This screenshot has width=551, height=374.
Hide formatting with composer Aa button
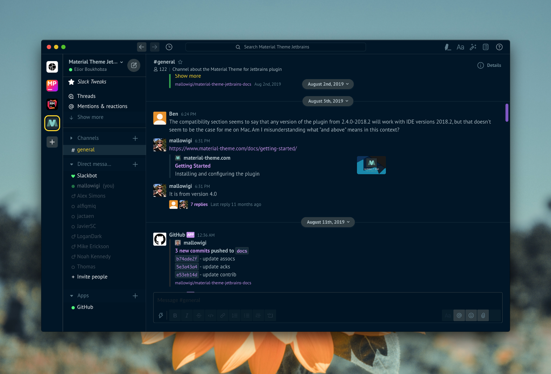point(448,315)
